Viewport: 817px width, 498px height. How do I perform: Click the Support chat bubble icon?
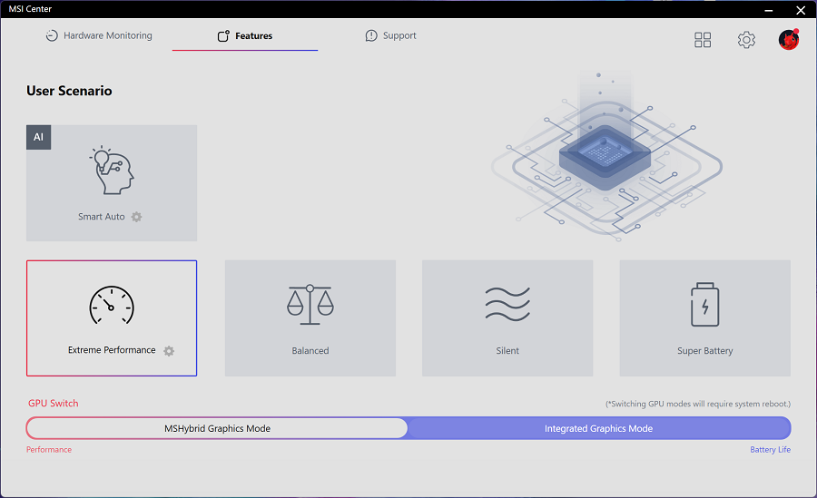click(x=371, y=35)
